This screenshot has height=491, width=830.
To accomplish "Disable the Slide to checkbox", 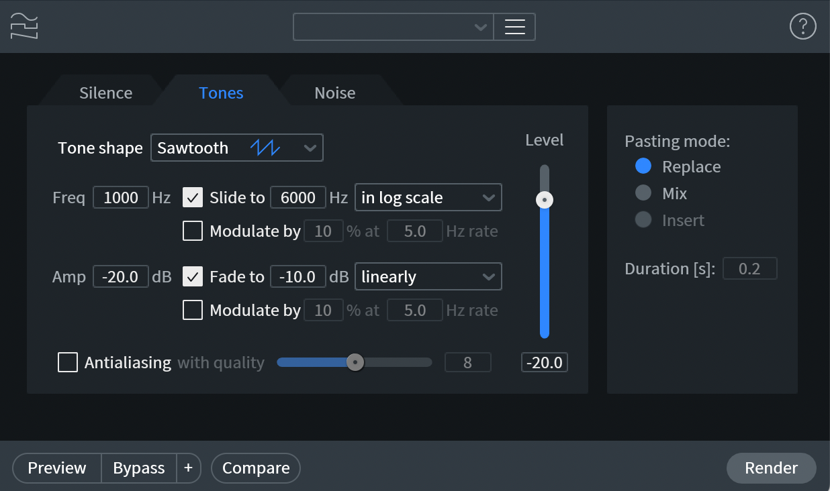I will [x=193, y=198].
